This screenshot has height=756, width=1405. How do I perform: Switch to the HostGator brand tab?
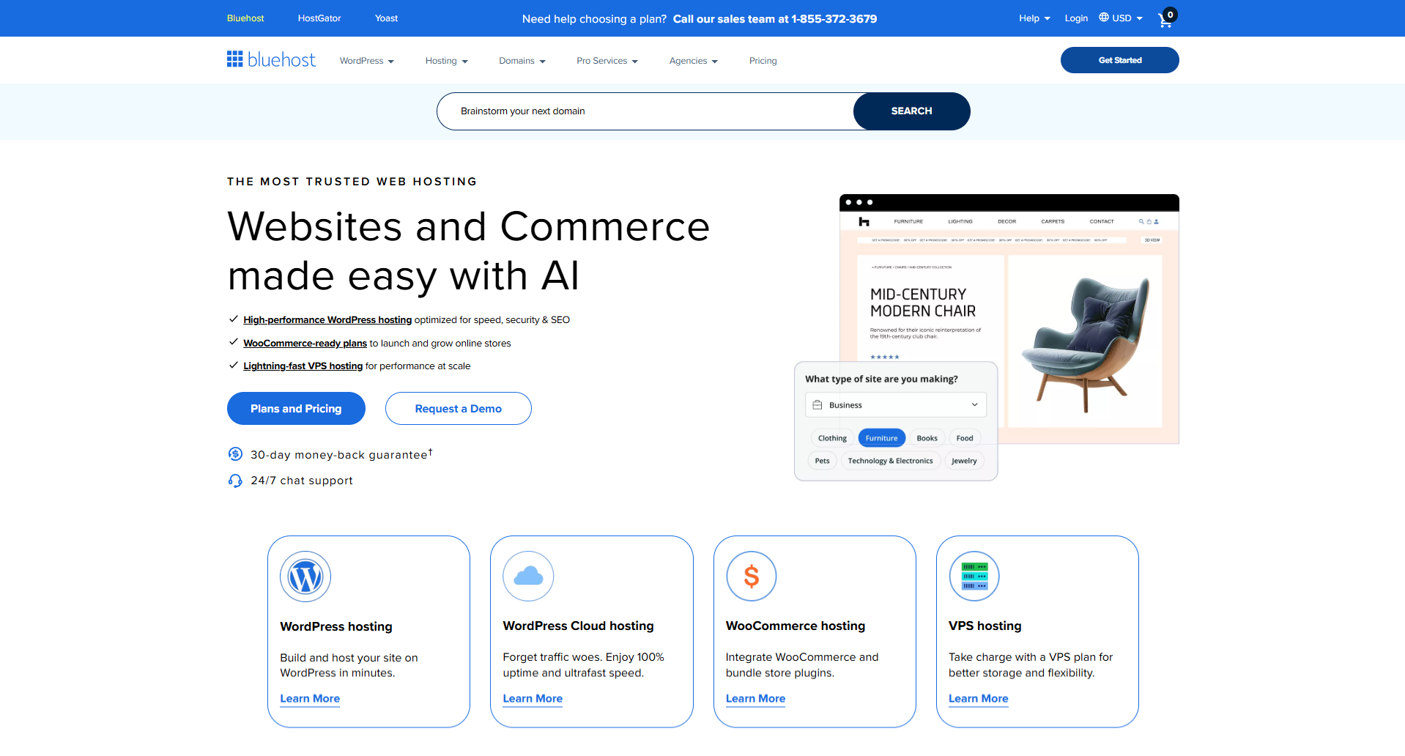point(319,18)
